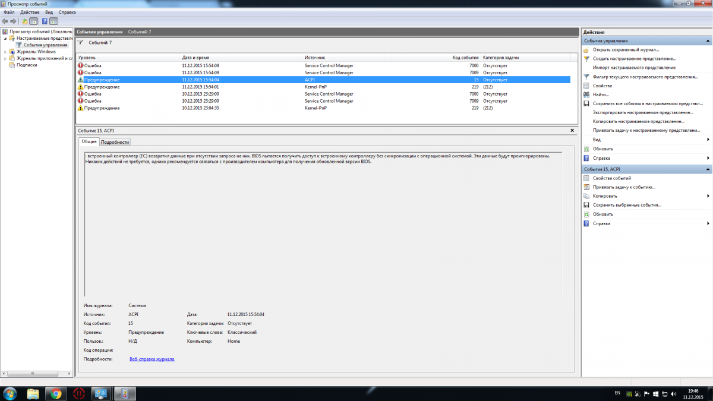Click the EN language indicator in tray
Screen dimensions: 713x401
[x=617, y=393]
